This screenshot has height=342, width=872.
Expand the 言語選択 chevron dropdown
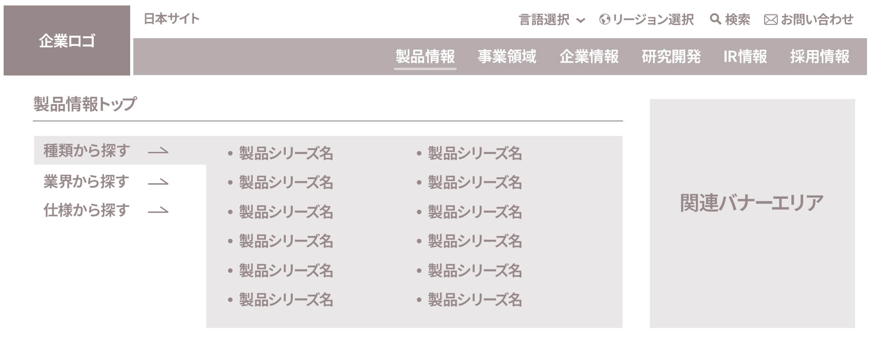click(580, 20)
